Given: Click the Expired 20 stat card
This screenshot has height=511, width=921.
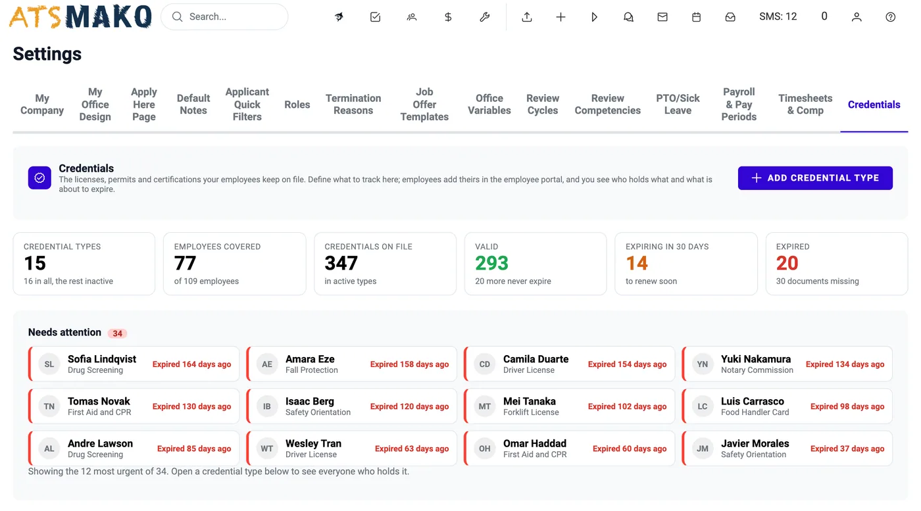Looking at the screenshot, I should (x=837, y=264).
